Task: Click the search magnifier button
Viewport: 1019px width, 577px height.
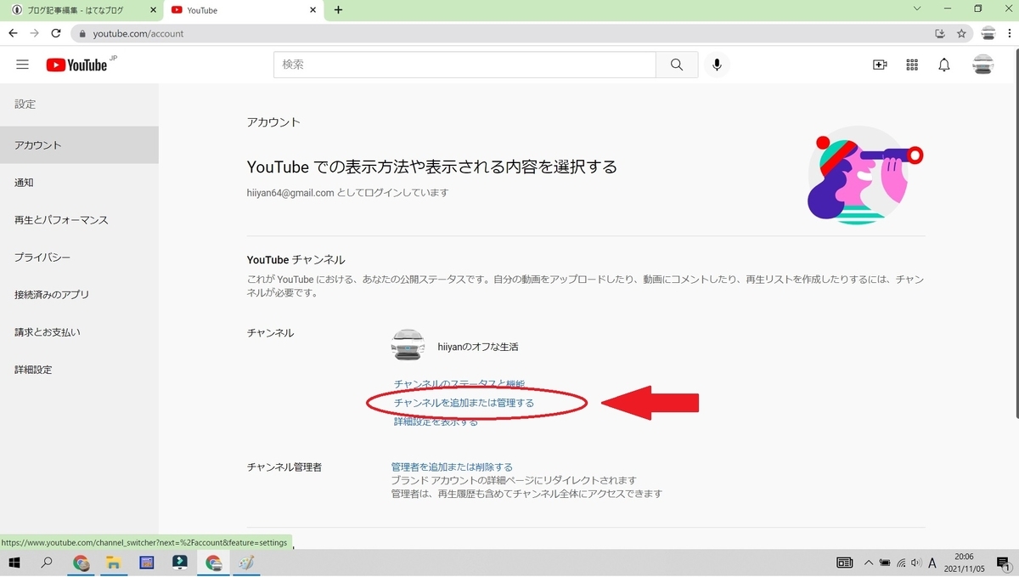Action: point(677,65)
